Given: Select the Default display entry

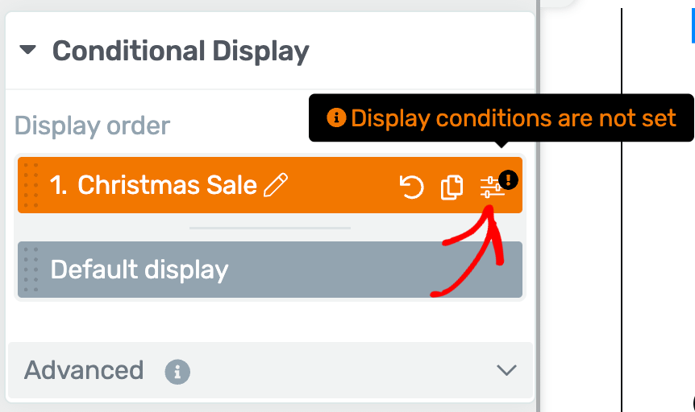Looking at the screenshot, I should point(270,270).
